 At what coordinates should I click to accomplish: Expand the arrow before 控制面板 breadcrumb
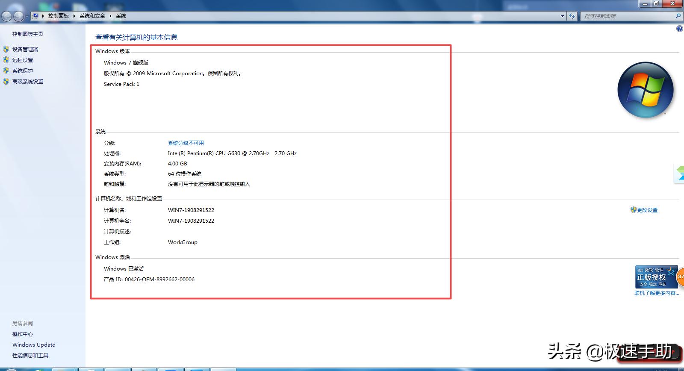(x=43, y=16)
